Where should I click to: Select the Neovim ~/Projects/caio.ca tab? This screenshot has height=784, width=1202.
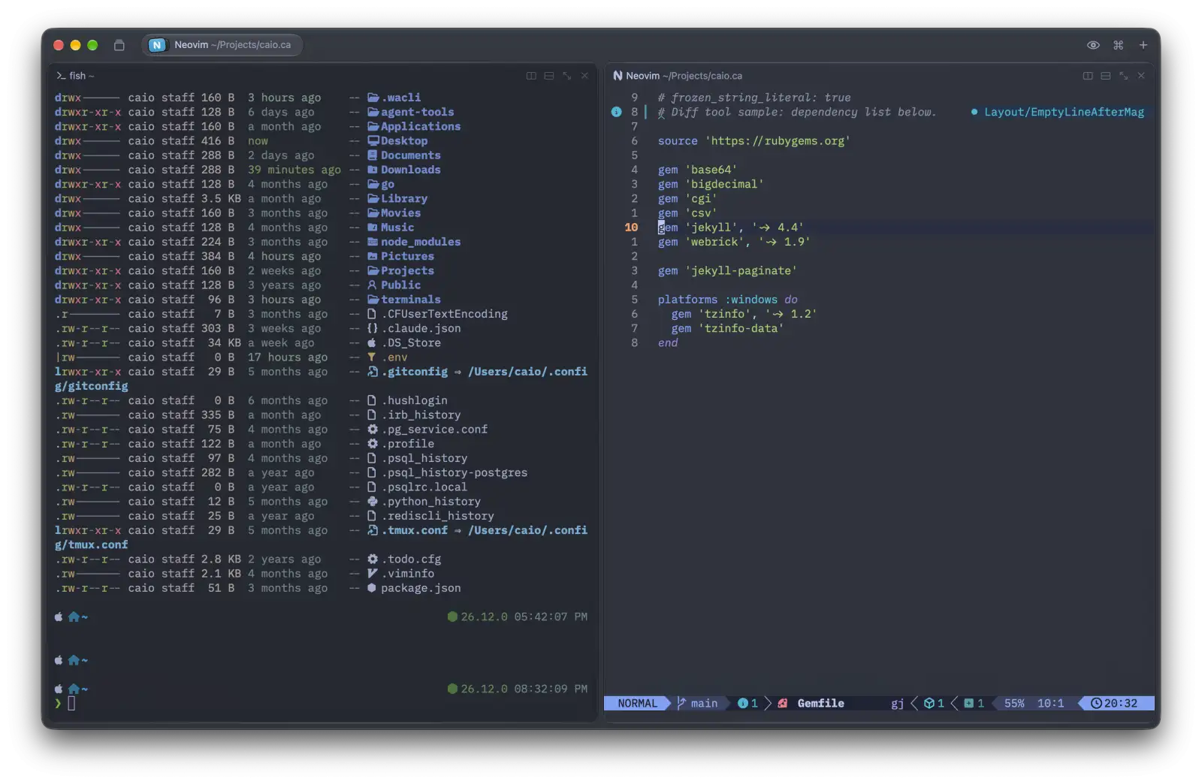(222, 45)
